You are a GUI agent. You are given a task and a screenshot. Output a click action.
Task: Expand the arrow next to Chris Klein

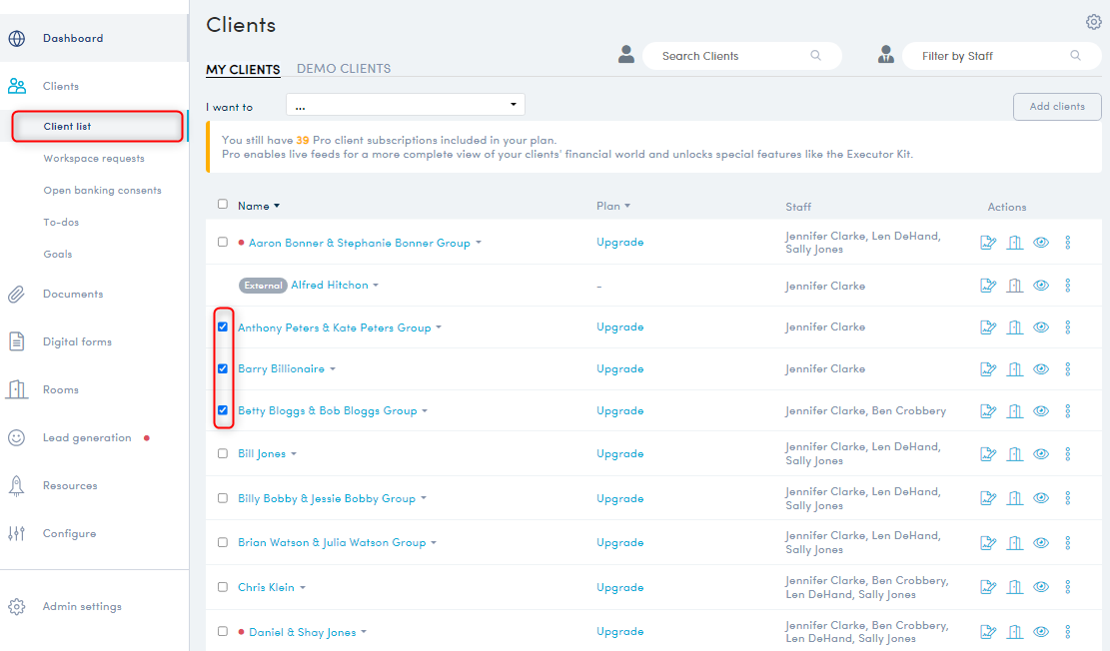[303, 588]
